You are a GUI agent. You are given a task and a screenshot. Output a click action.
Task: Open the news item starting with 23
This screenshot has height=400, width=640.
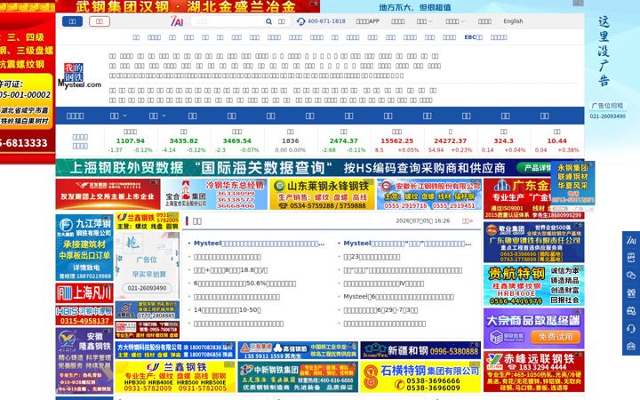(x=372, y=257)
